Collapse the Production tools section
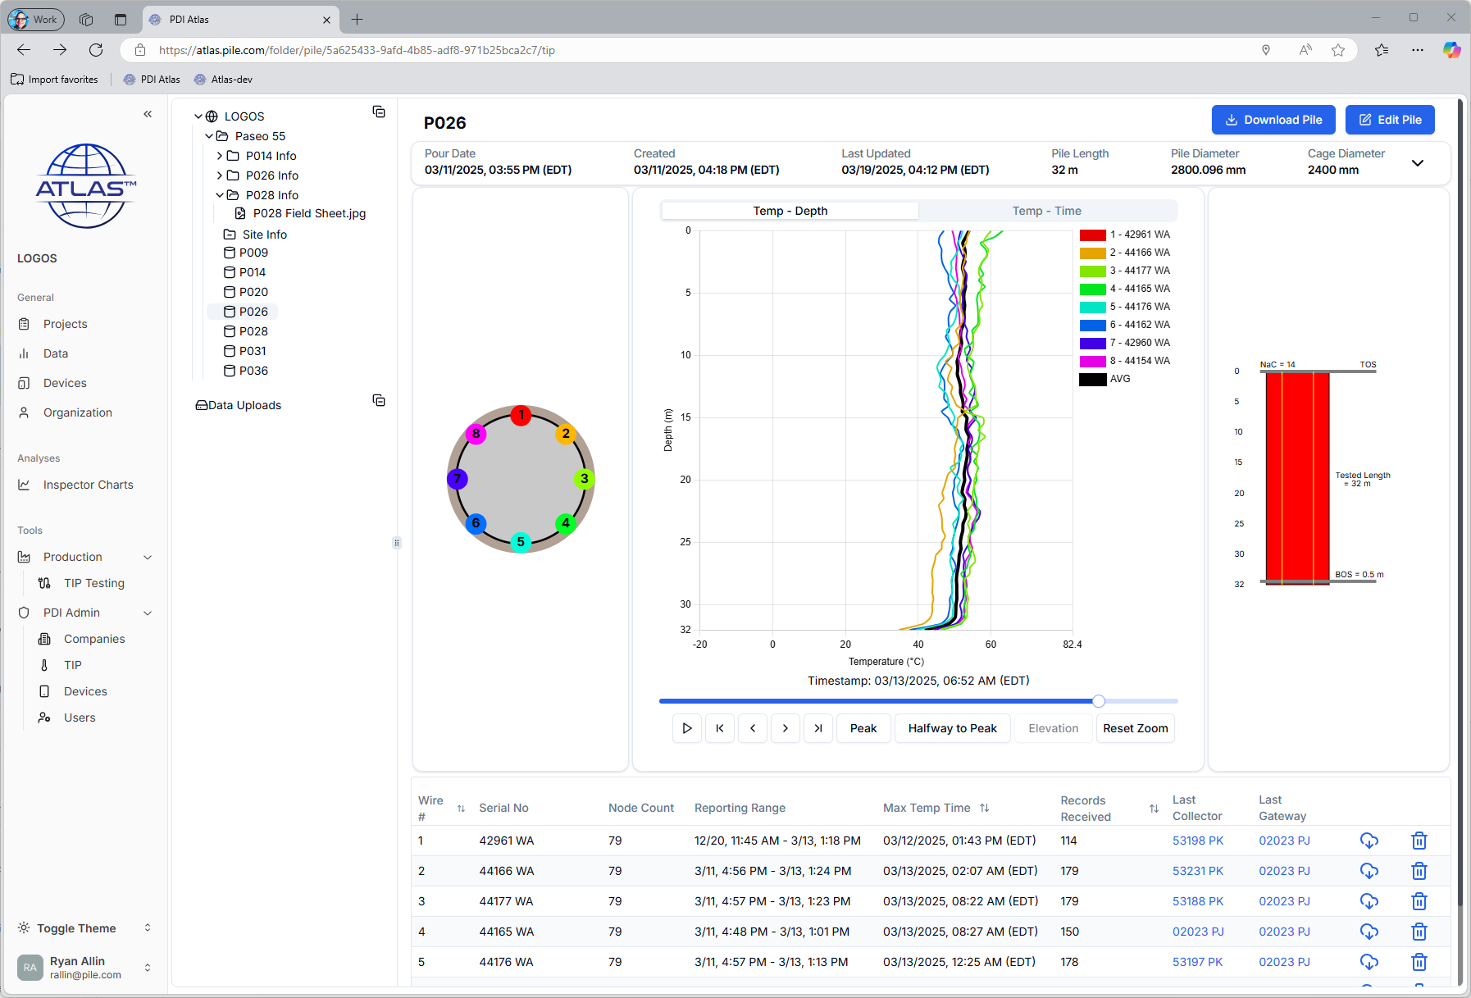This screenshot has width=1471, height=998. (x=148, y=557)
